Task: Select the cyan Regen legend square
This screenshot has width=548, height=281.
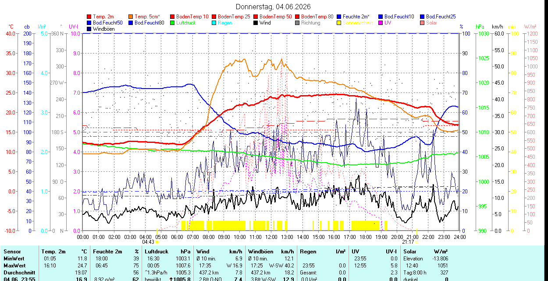Action: (214, 23)
